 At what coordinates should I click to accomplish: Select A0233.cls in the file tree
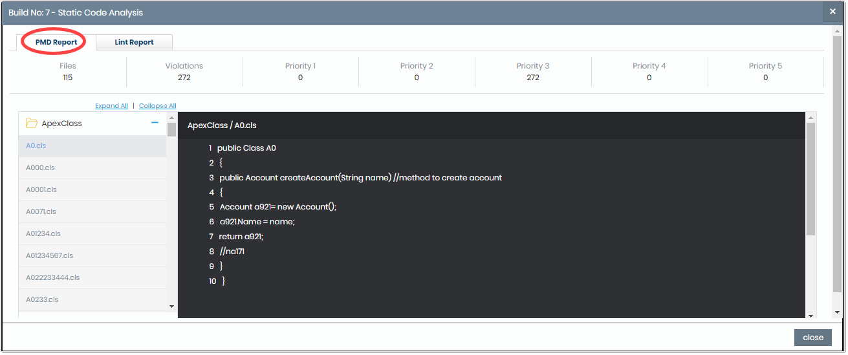[x=42, y=300]
